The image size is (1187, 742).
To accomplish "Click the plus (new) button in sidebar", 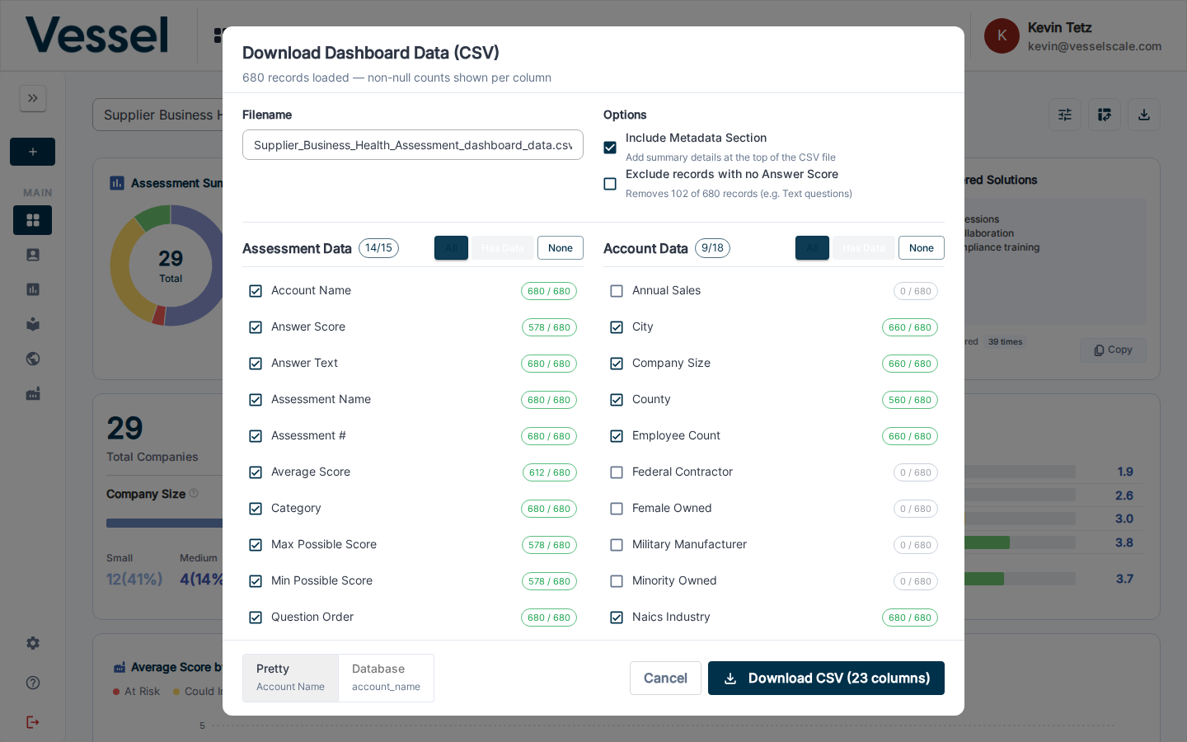I will tap(33, 152).
